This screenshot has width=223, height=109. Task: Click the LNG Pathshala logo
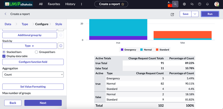coord(18,4)
